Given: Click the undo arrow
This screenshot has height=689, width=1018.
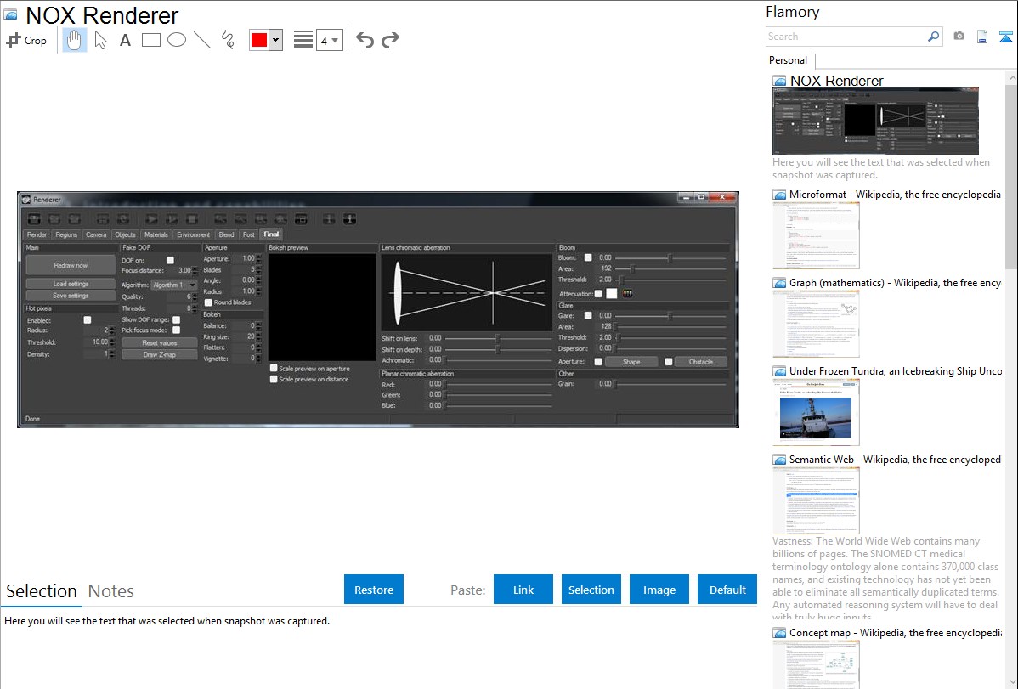Looking at the screenshot, I should tap(365, 40).
